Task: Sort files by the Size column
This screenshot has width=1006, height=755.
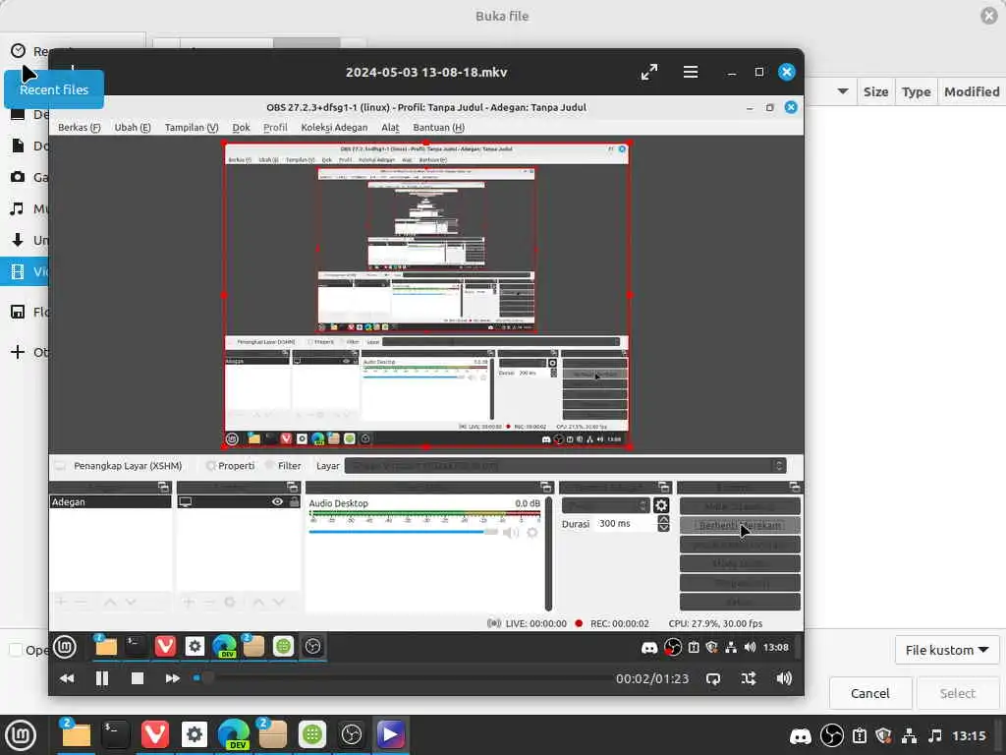Action: point(875,91)
